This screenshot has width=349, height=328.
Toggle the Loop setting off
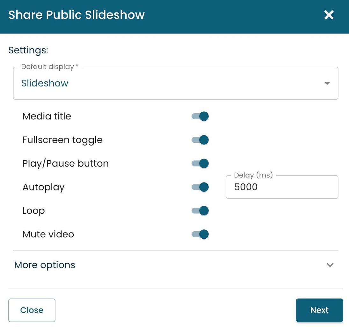[x=200, y=211]
